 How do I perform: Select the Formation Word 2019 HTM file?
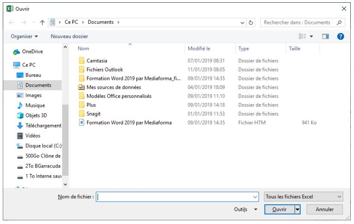click(x=128, y=123)
